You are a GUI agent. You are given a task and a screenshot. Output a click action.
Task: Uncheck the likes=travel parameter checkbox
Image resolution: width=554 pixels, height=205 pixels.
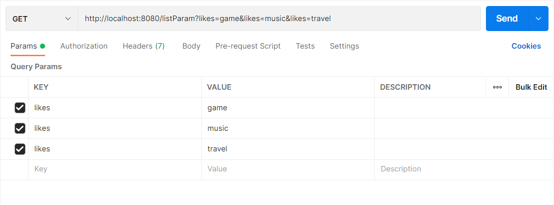pyautogui.click(x=20, y=149)
